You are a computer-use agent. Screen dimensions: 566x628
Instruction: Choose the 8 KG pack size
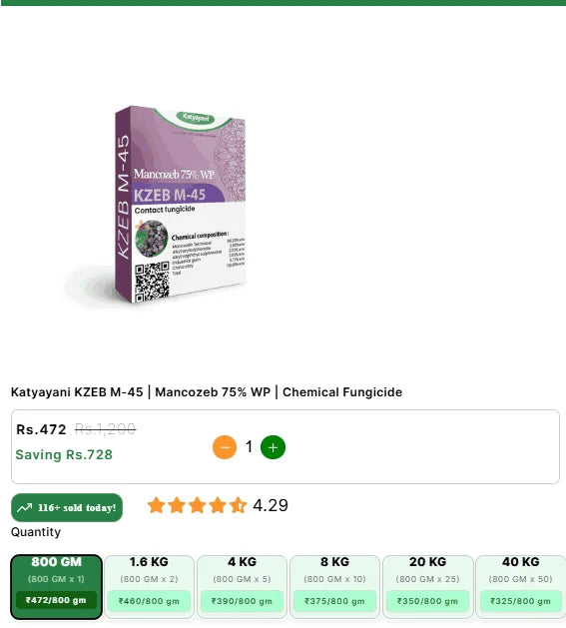(x=334, y=587)
